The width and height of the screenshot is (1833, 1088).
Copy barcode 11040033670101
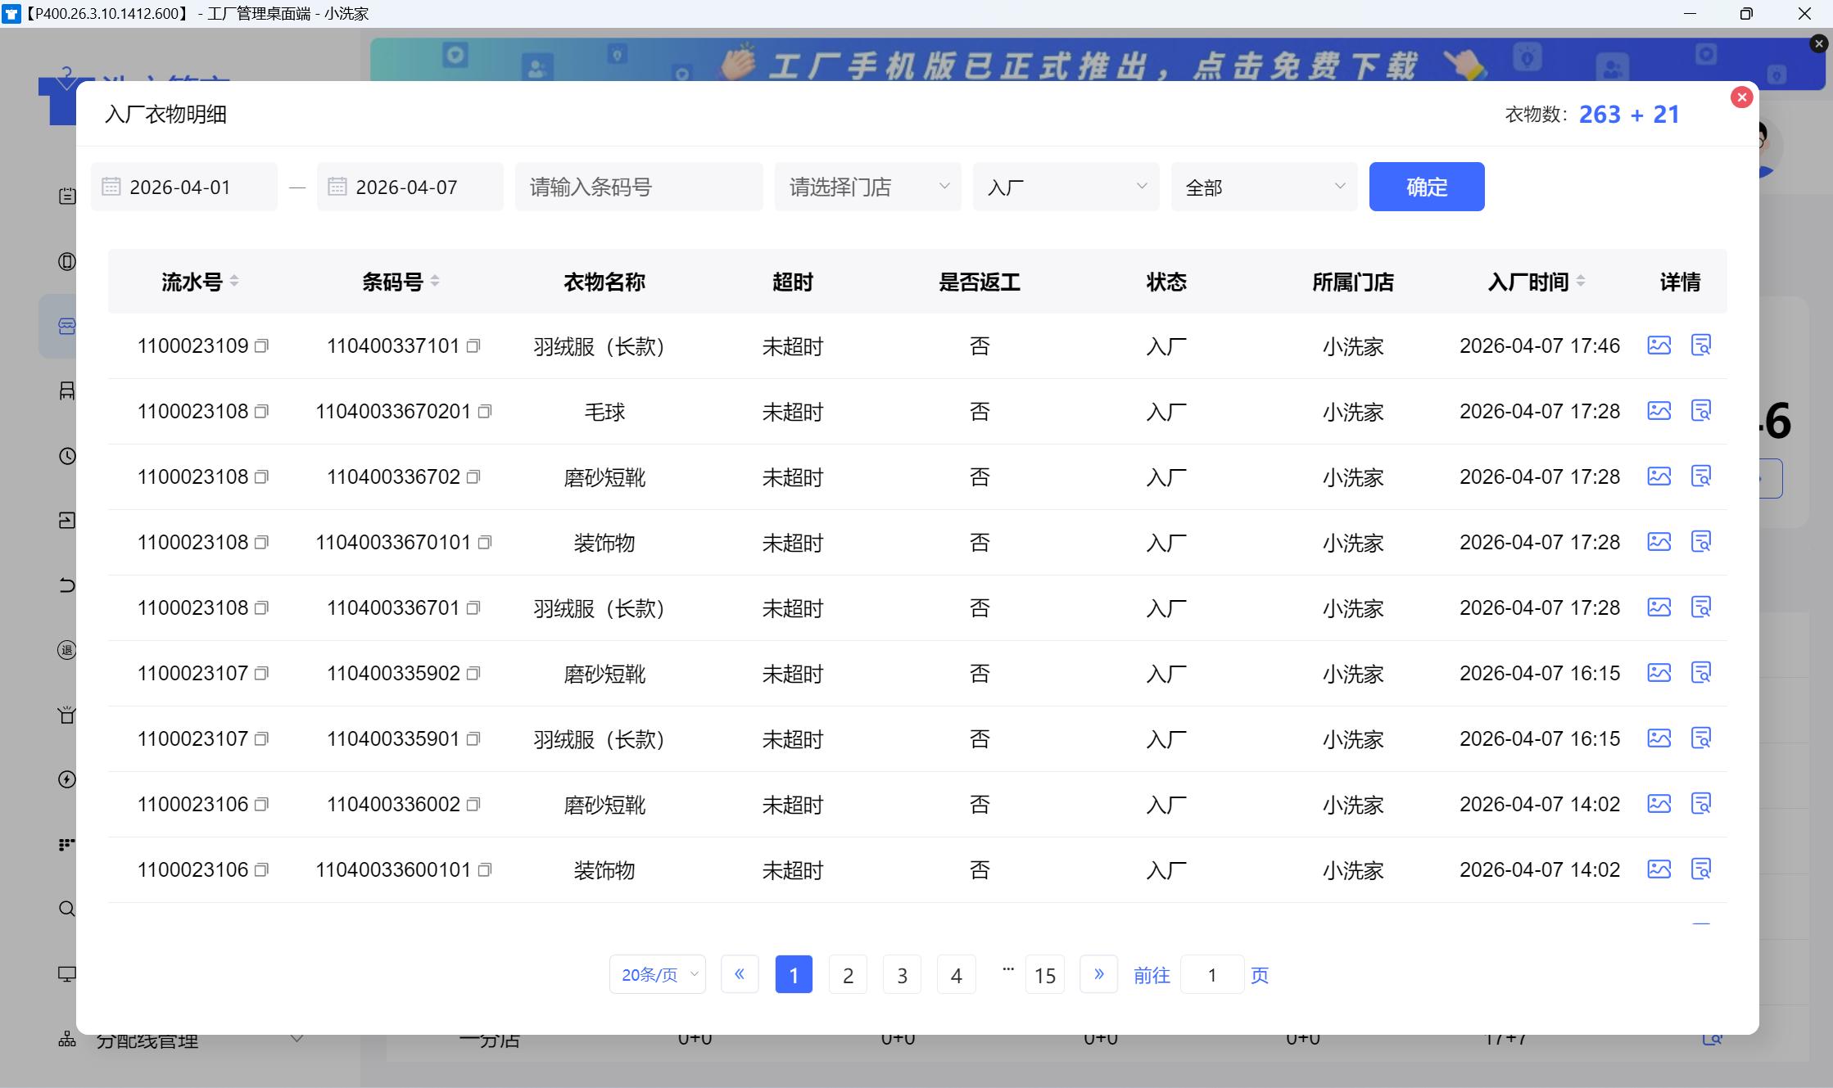coord(485,543)
